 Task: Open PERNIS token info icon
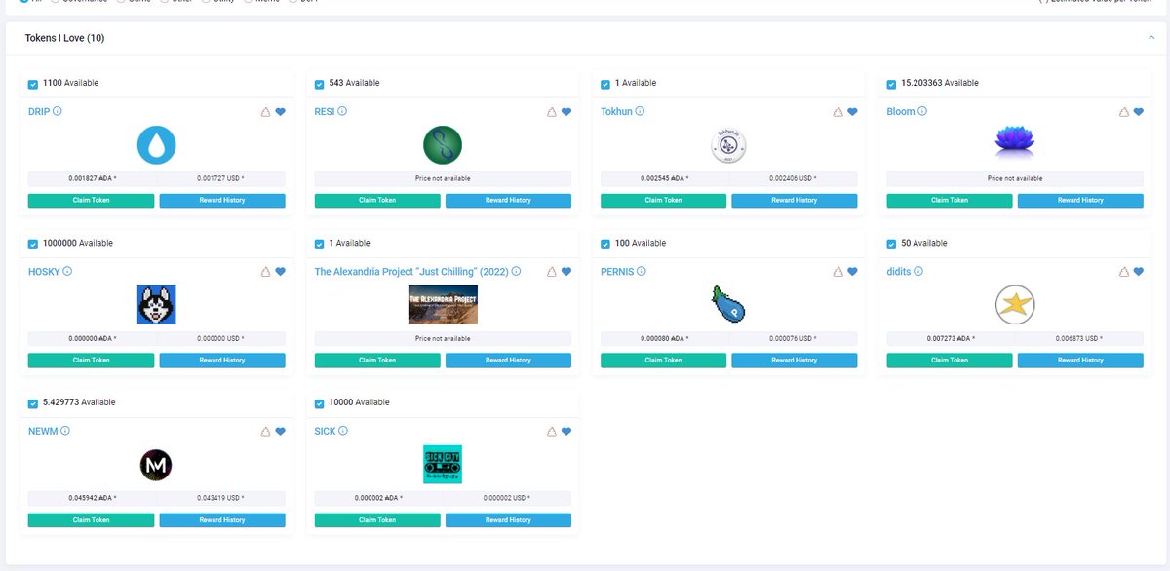click(643, 272)
